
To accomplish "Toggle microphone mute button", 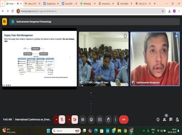I will pyautogui.click(x=62, y=119).
